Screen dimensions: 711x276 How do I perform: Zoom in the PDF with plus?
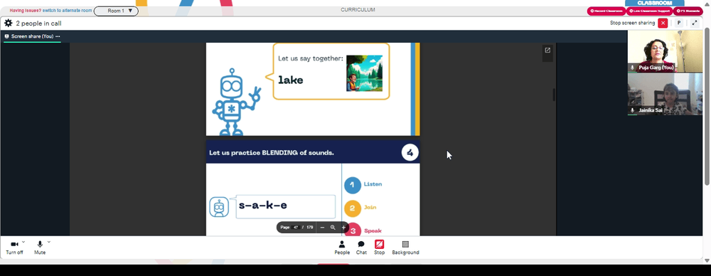tap(343, 228)
